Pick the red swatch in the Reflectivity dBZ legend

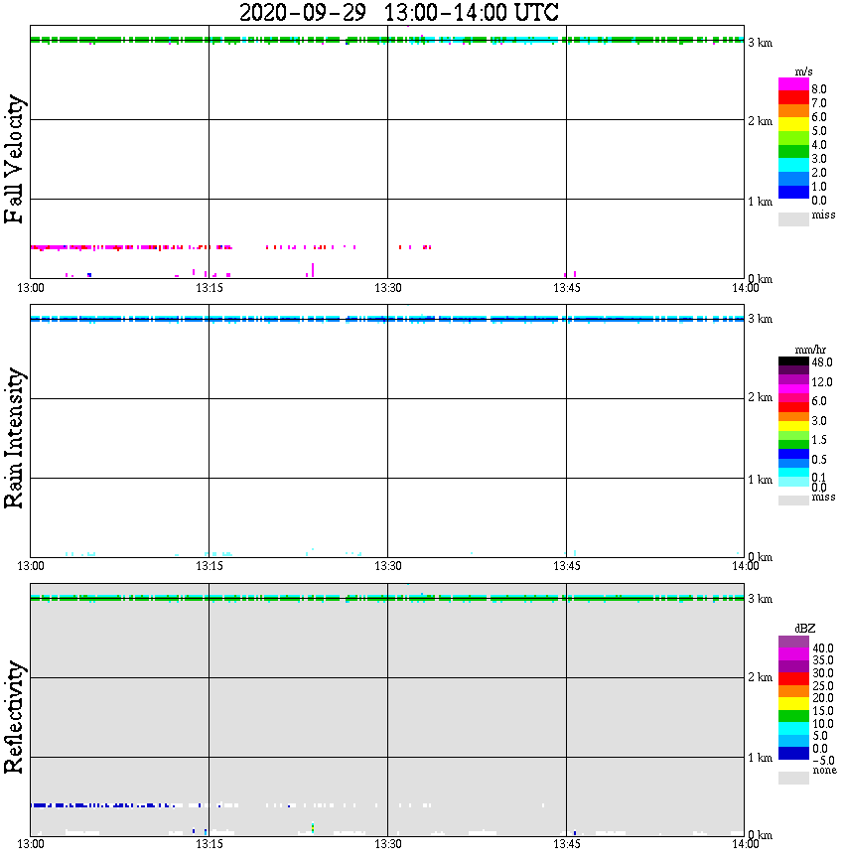pos(793,678)
